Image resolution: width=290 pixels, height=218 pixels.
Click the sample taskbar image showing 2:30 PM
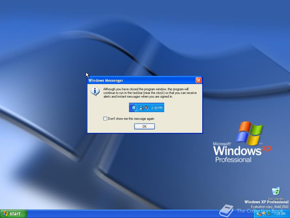pos(146,108)
